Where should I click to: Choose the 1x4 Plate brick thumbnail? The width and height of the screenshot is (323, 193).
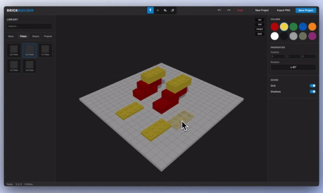[29, 66]
